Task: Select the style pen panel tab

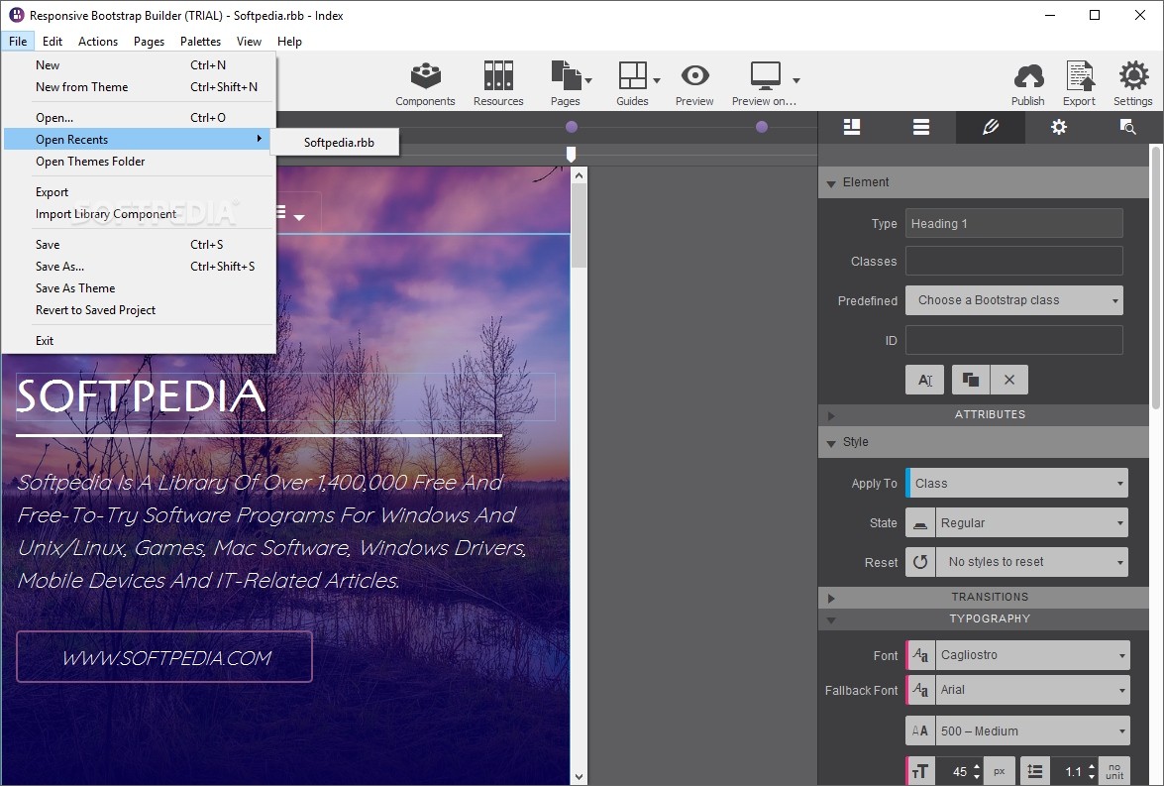Action: 991,127
